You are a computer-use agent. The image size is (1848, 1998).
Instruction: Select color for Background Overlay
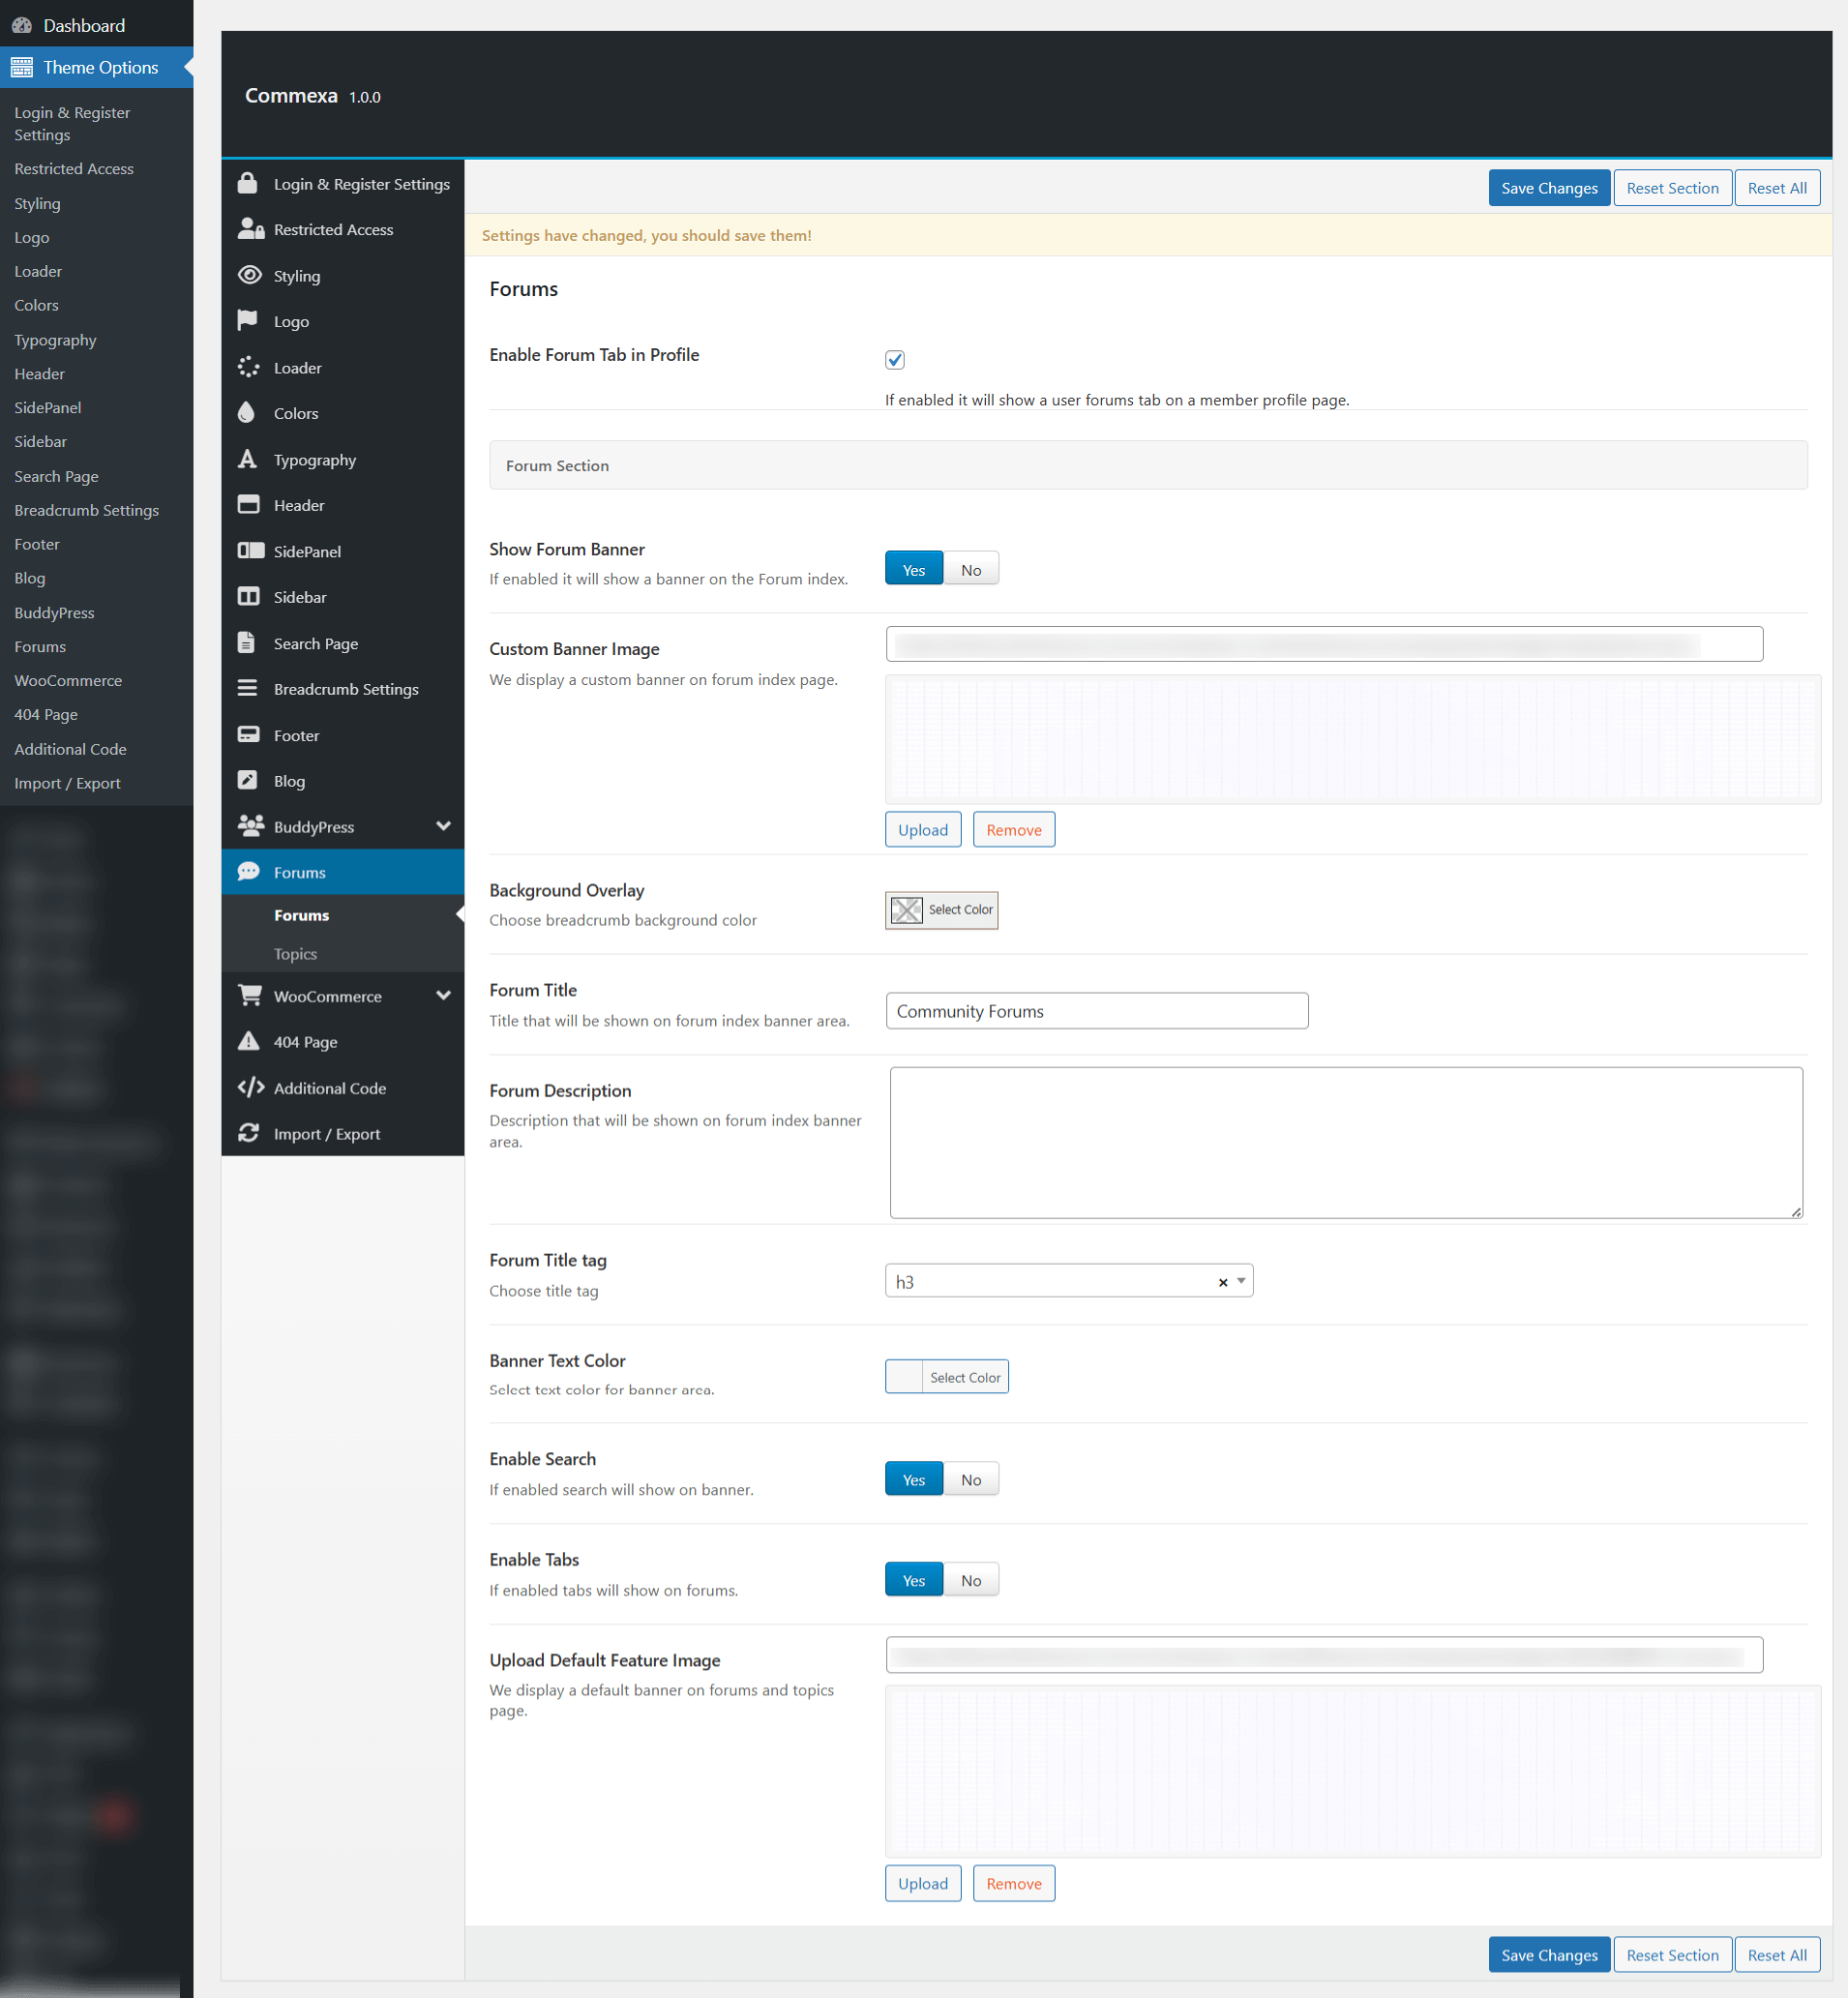(941, 909)
